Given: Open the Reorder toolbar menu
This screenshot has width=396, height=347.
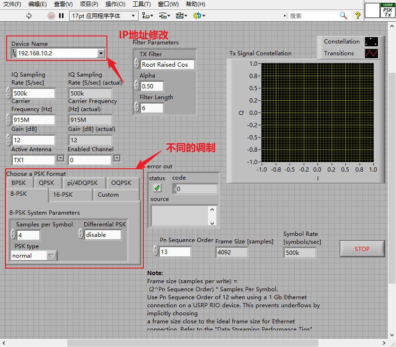Looking at the screenshot, I should pyautogui.click(x=199, y=16).
